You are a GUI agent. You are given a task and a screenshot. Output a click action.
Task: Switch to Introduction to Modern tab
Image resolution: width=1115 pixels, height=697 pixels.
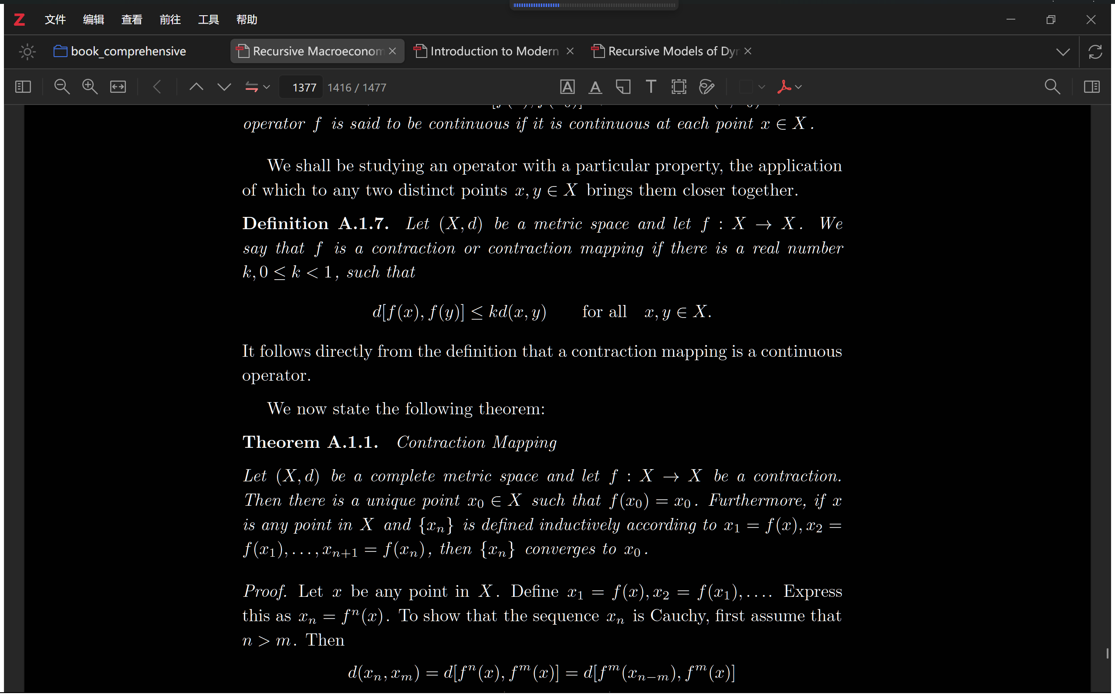(x=494, y=51)
